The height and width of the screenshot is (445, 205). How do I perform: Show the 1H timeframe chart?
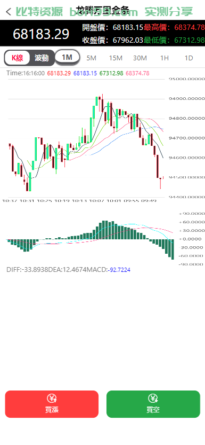(165, 58)
